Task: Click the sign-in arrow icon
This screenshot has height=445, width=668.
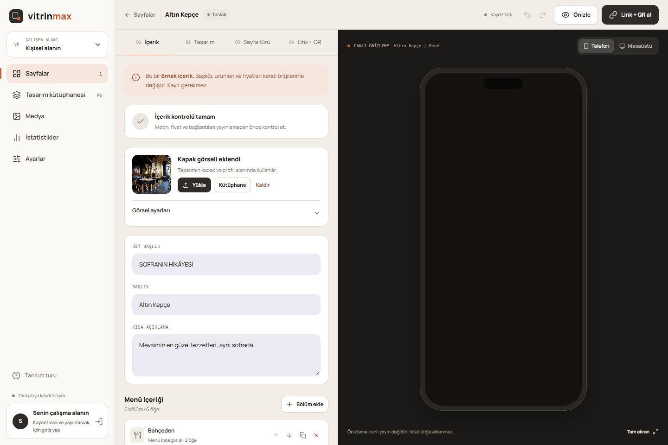Action: (99, 421)
